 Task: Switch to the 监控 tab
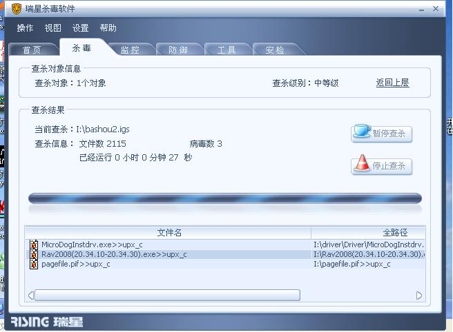tap(130, 50)
